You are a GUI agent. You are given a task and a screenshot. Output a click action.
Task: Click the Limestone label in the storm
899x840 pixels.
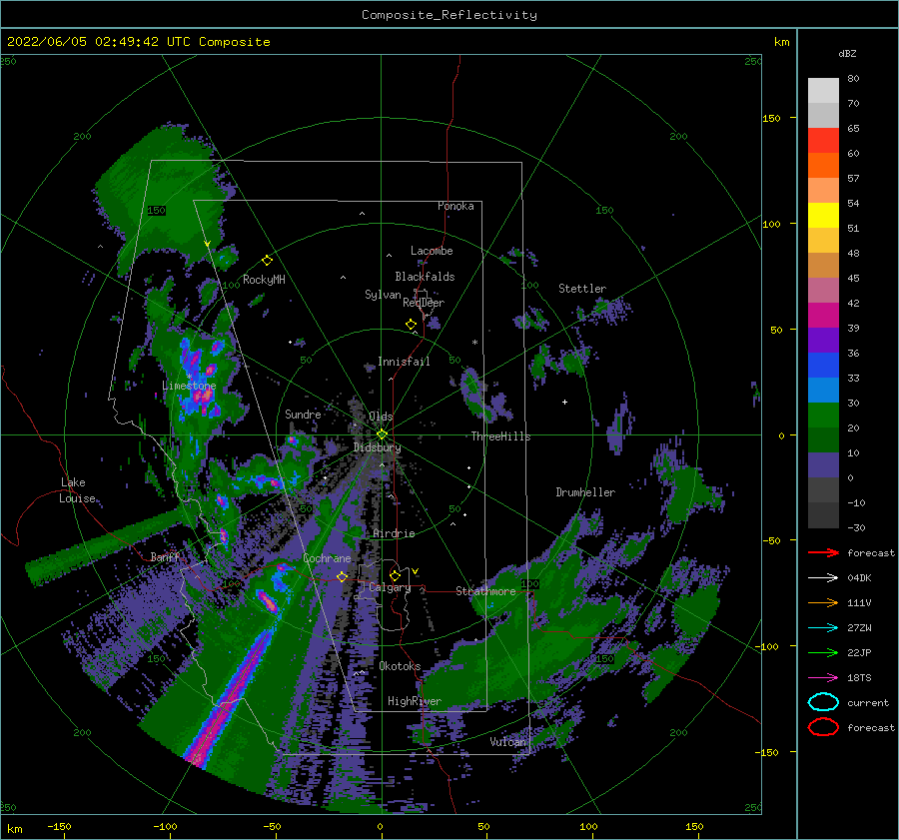pyautogui.click(x=189, y=386)
